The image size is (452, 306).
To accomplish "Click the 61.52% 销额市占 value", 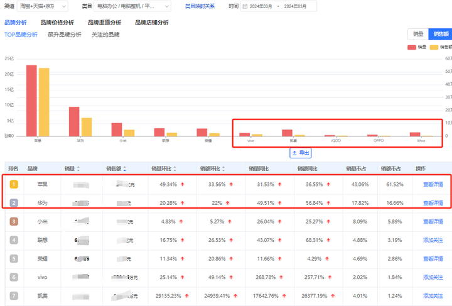I will coord(395,184).
